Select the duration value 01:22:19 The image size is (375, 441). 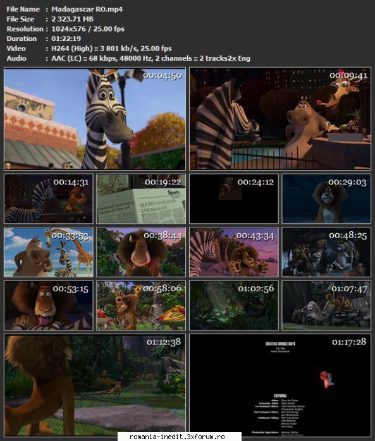point(66,39)
